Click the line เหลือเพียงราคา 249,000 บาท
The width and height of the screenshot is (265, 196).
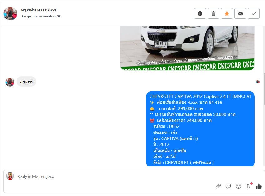[184, 121]
